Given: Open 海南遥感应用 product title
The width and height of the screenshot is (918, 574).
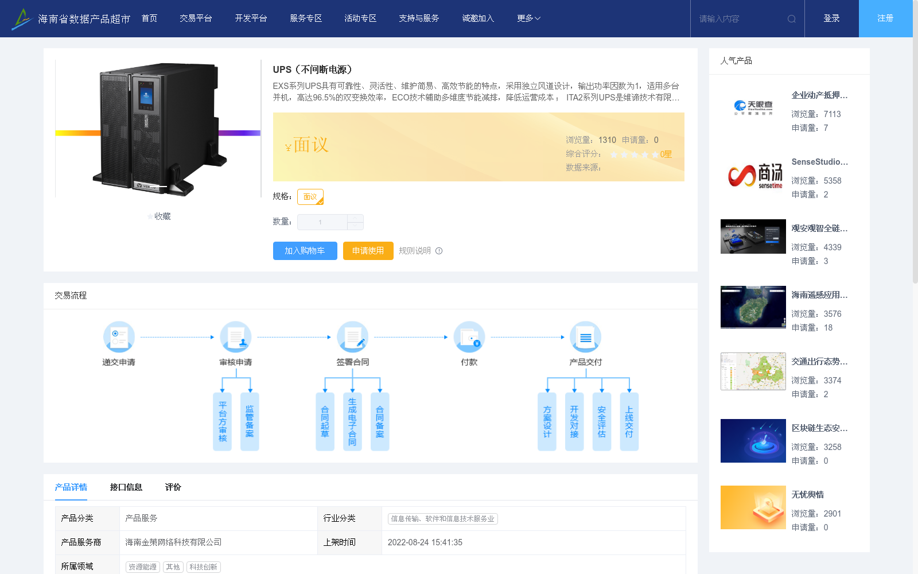Looking at the screenshot, I should [820, 295].
